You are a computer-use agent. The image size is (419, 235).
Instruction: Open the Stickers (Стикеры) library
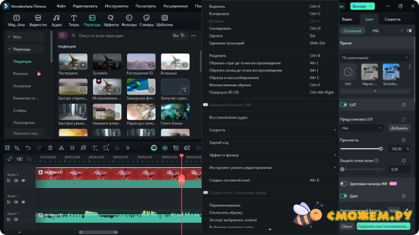coord(146,21)
